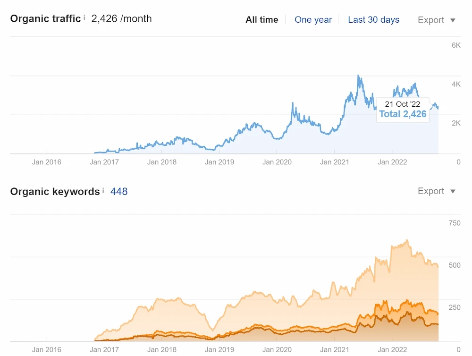Click the downward caret next to top Export

click(452, 20)
